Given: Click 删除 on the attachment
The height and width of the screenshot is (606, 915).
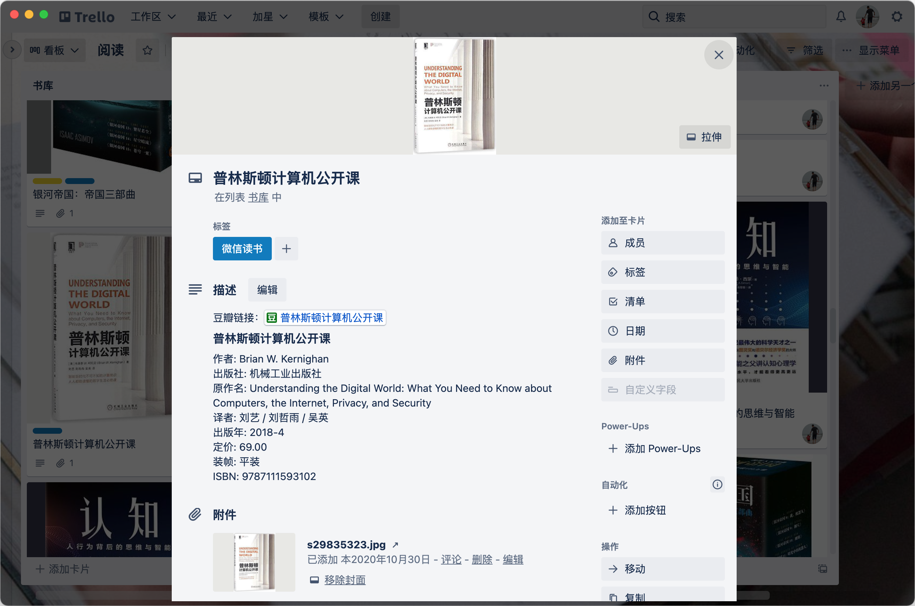Looking at the screenshot, I should [482, 559].
